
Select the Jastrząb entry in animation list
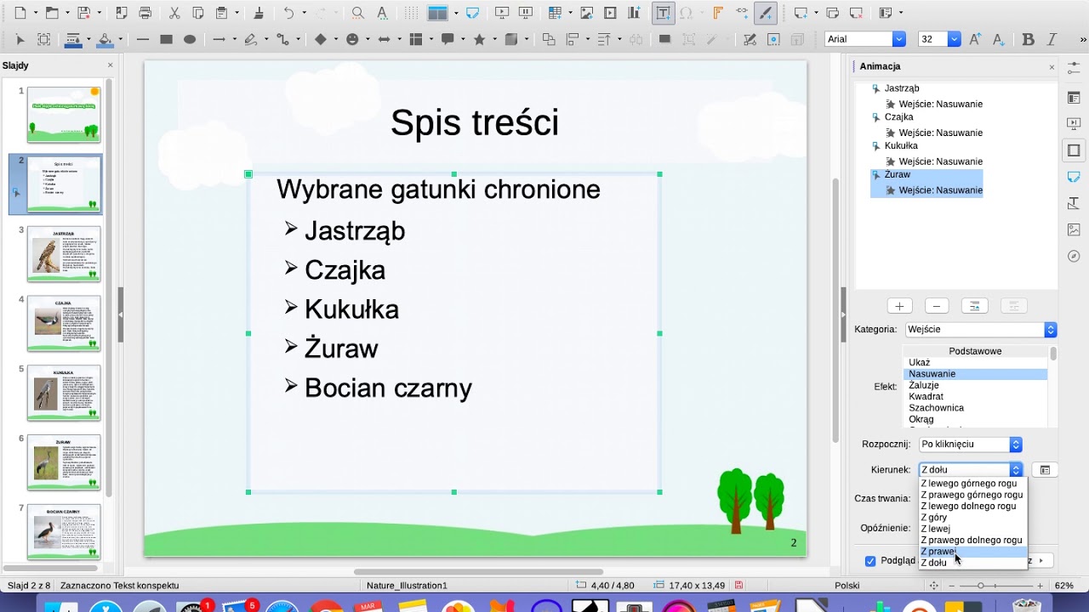point(902,88)
